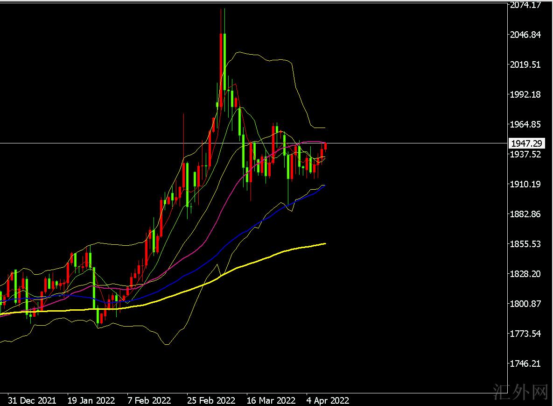Click the 1855.53 price scale value
553x406 pixels.
pos(525,244)
